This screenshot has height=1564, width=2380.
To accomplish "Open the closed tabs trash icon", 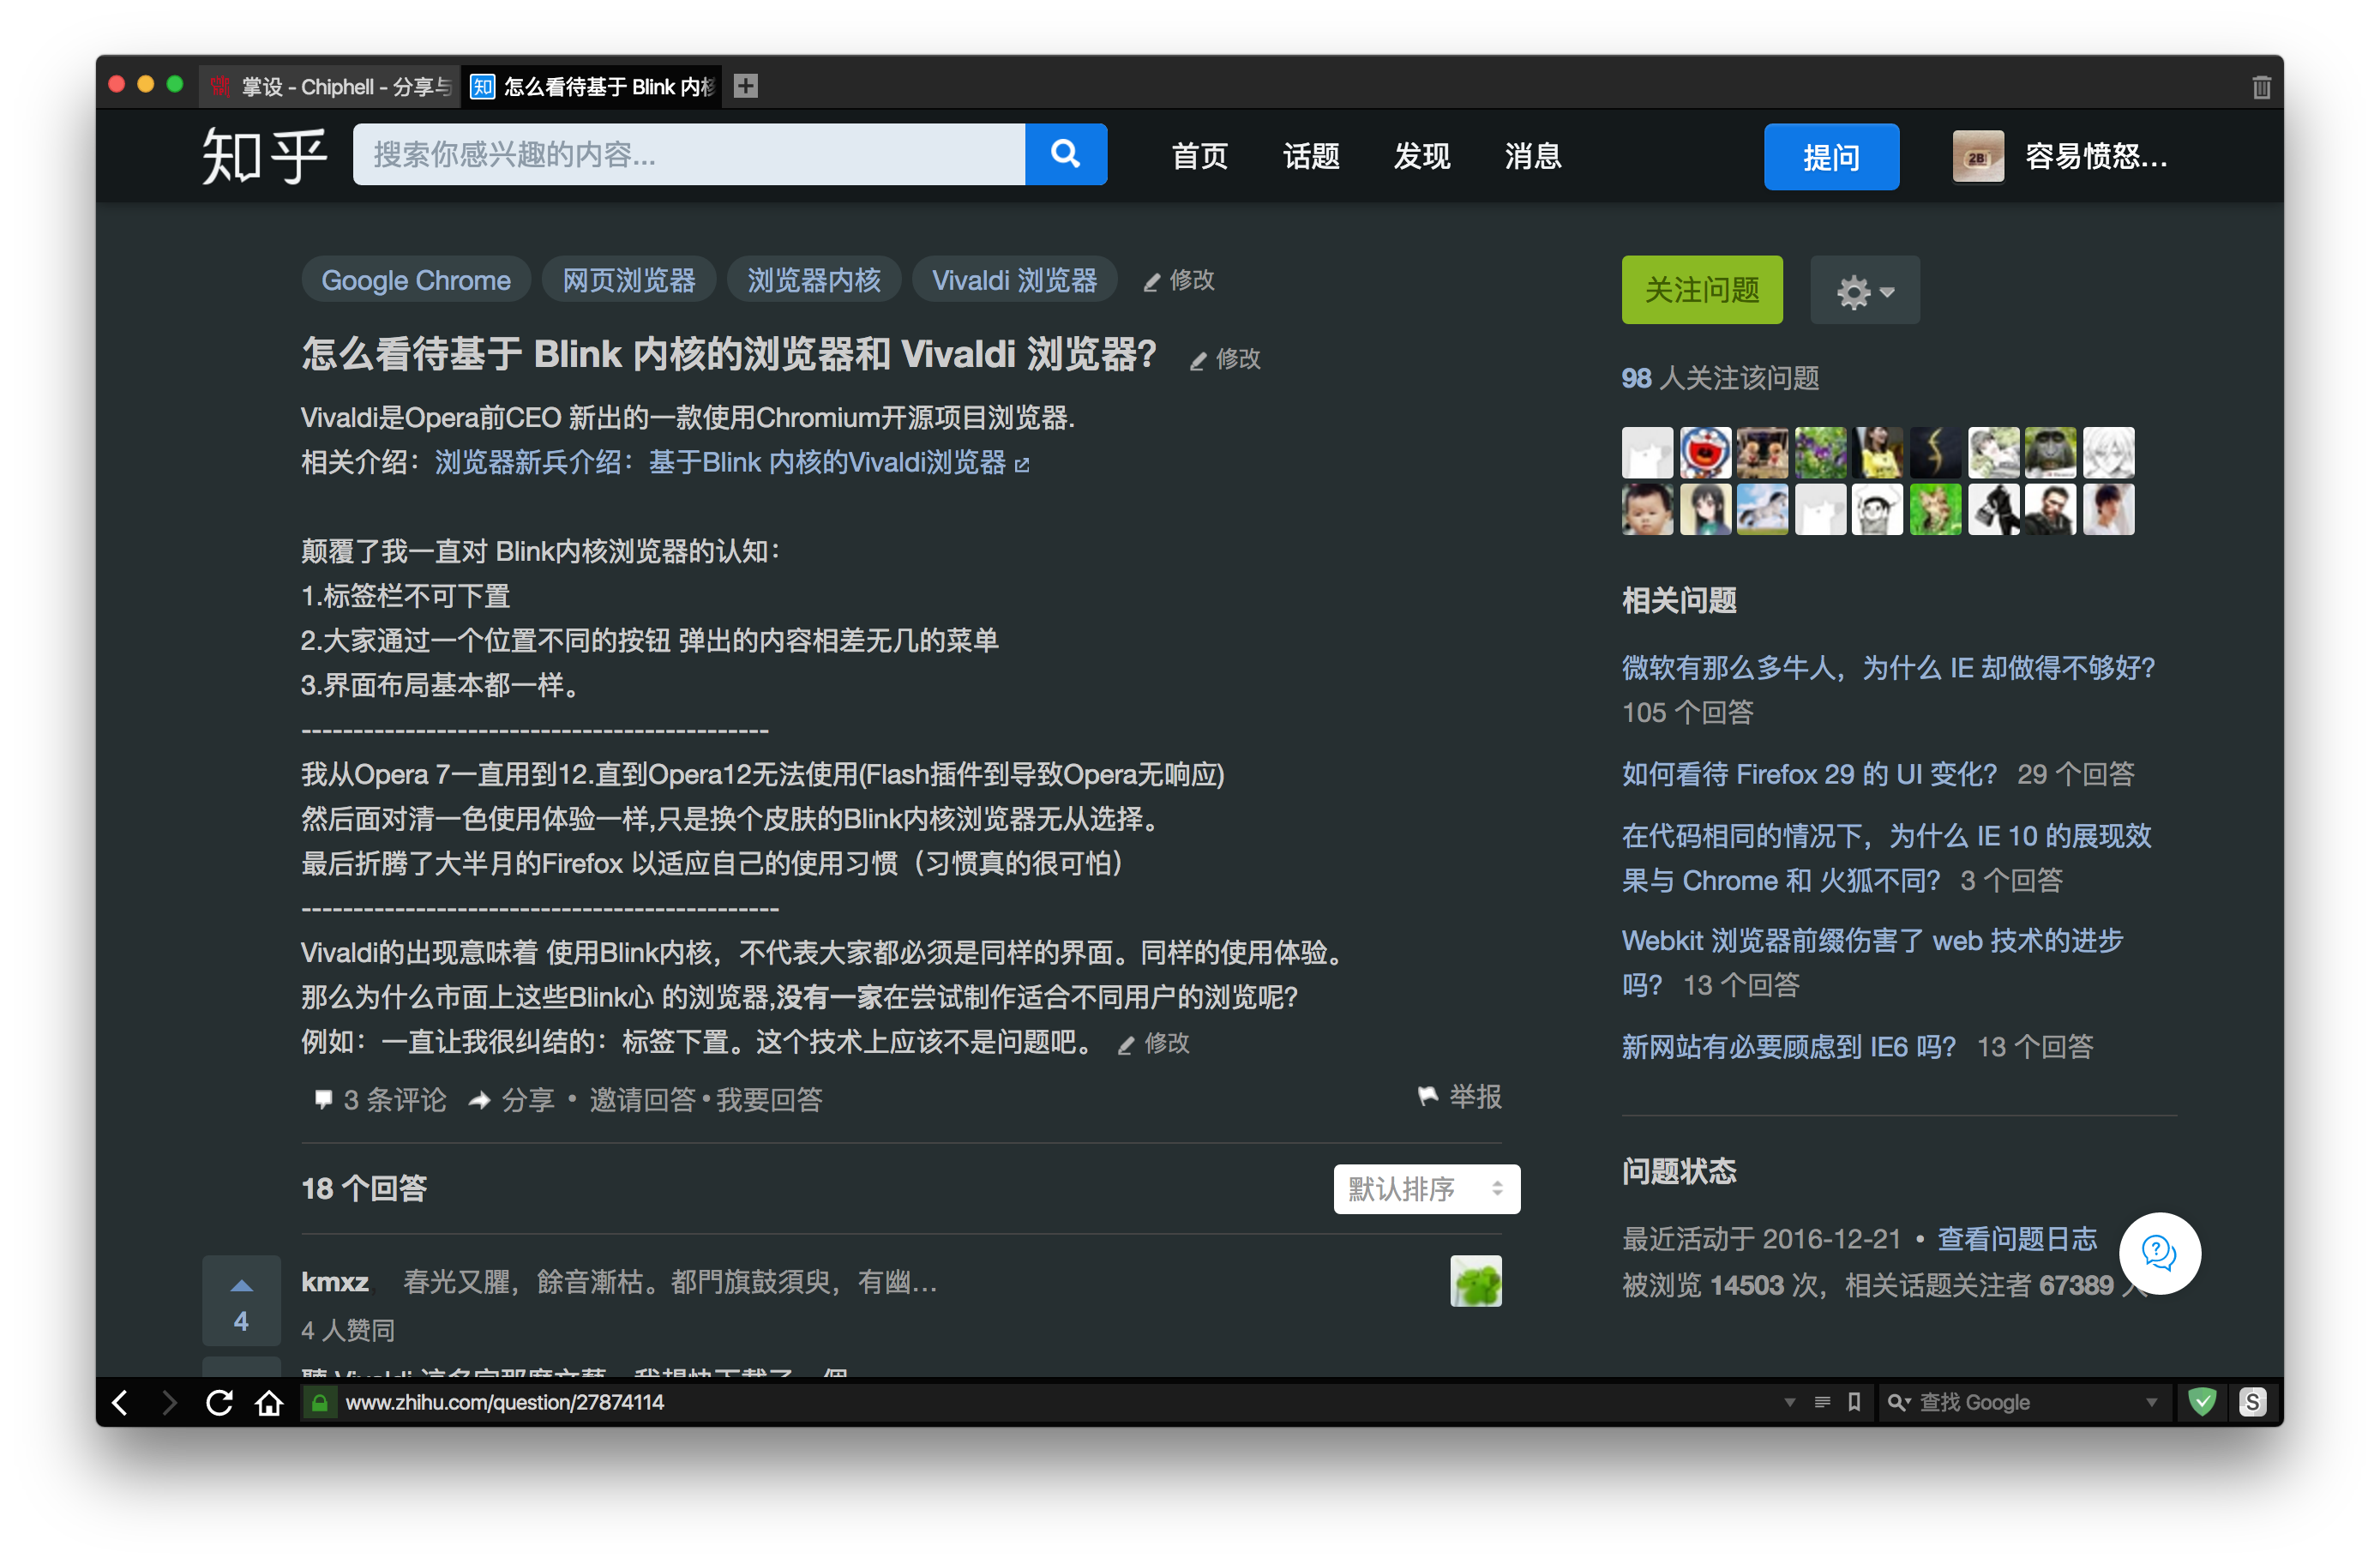I will click(x=2260, y=87).
